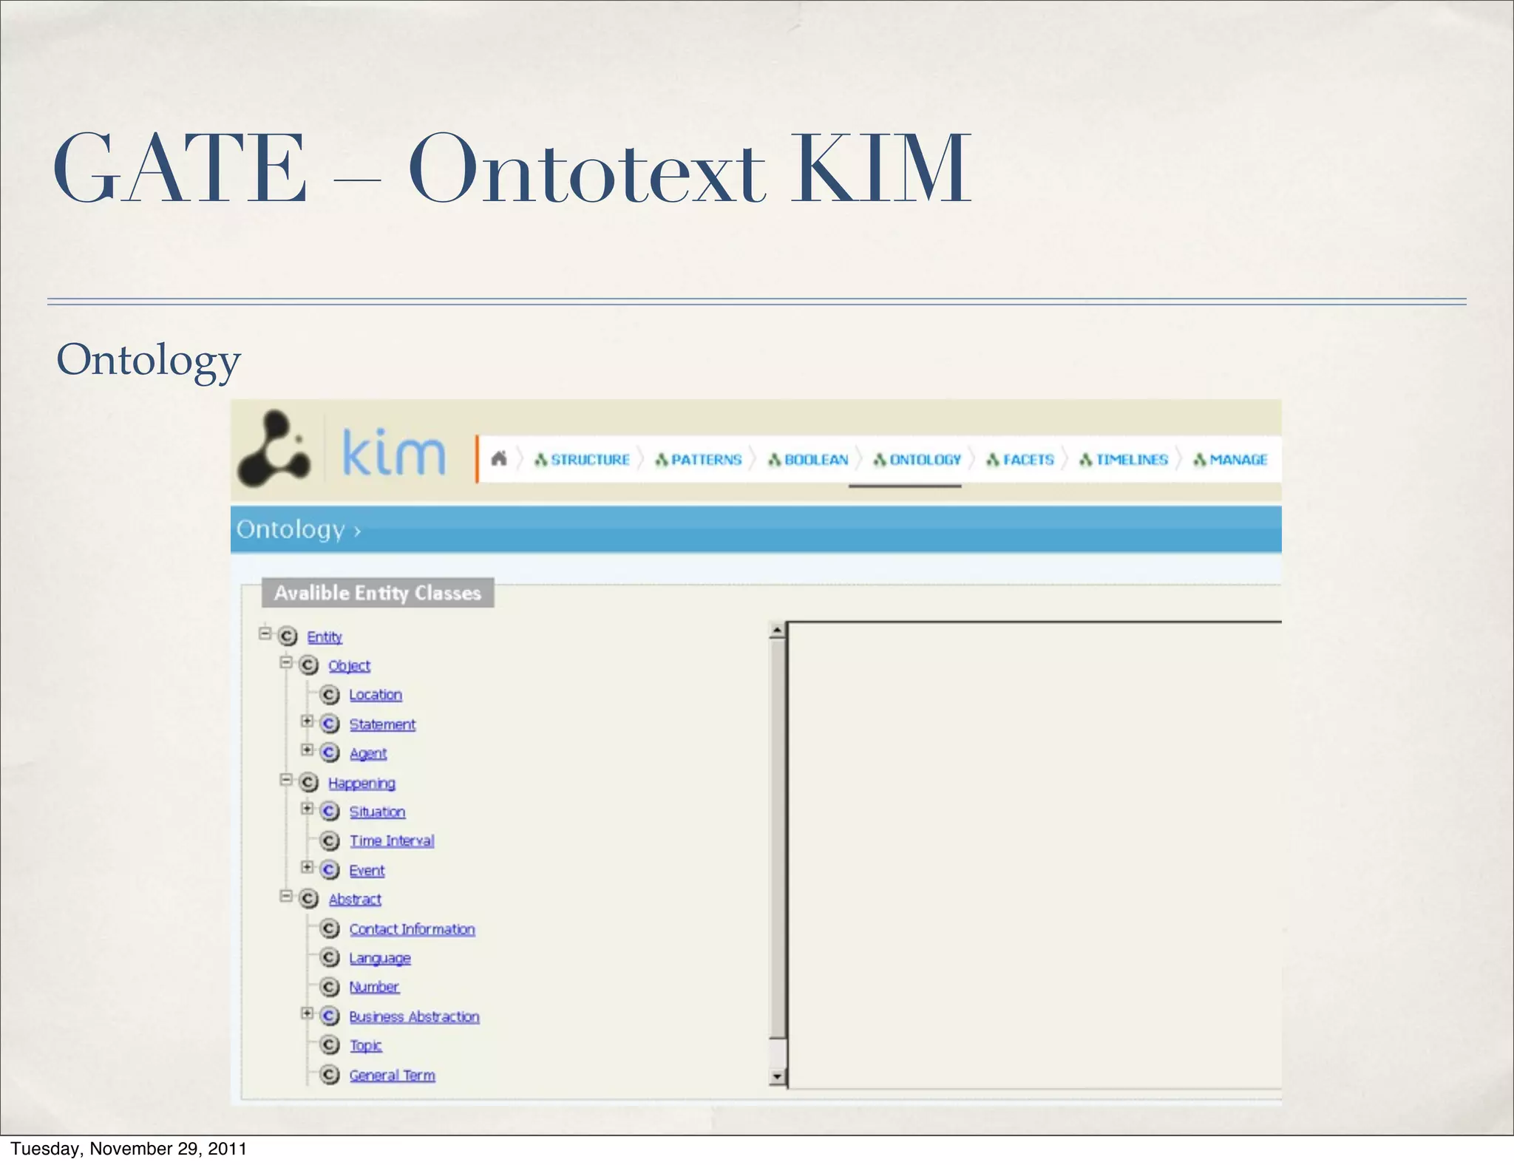The height and width of the screenshot is (1165, 1514).
Task: Expand the Agent tree node
Action: coord(307,750)
